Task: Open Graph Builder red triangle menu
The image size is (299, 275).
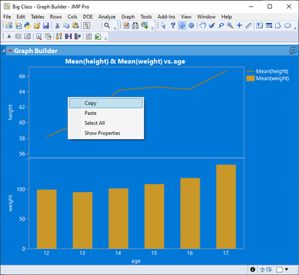Action: 10,51
